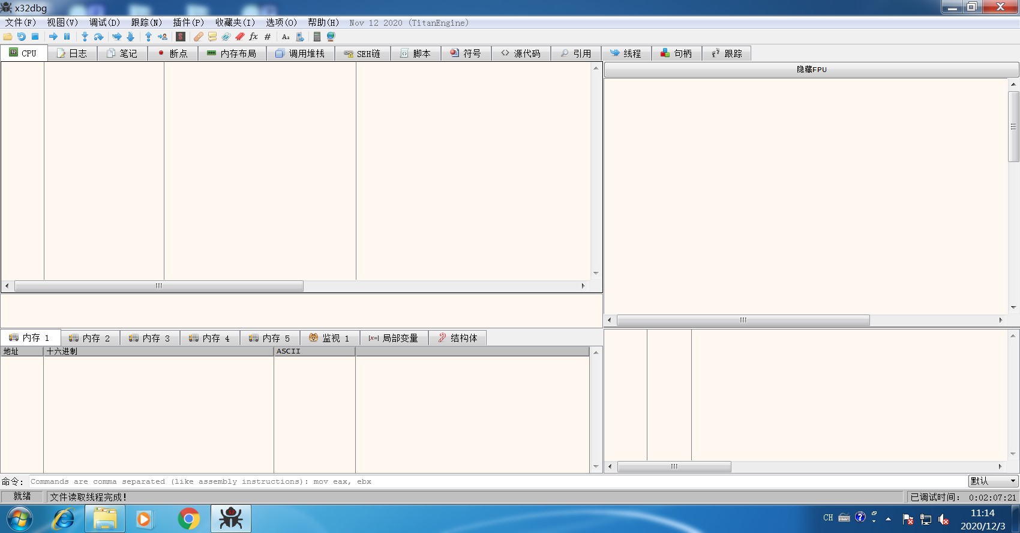Viewport: 1020px width, 533px height.
Task: Click the execute till return icon
Action: coord(148,37)
